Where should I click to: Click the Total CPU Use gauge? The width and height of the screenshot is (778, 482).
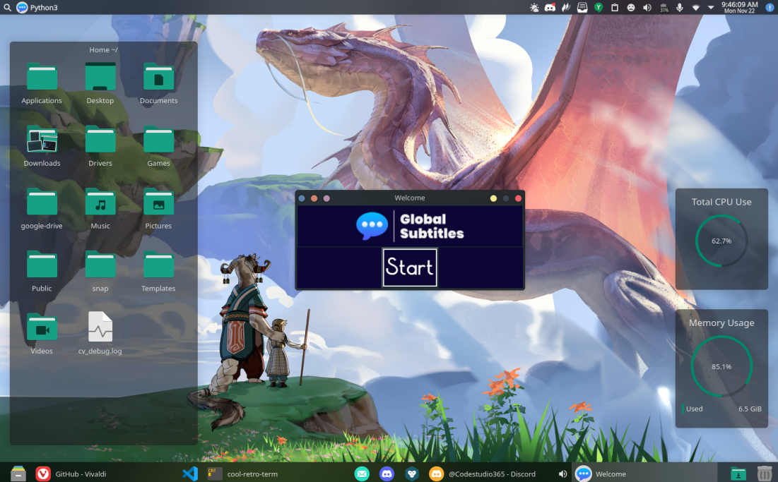click(721, 241)
